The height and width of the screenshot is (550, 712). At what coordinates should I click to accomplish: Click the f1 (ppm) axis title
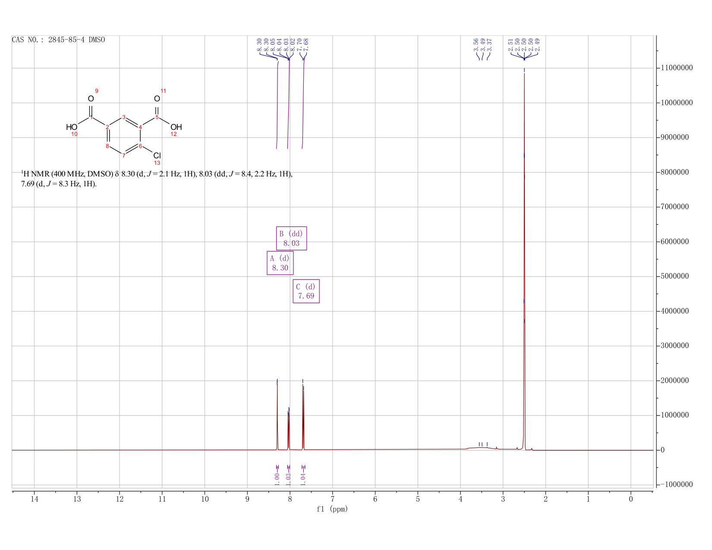tap(332, 509)
